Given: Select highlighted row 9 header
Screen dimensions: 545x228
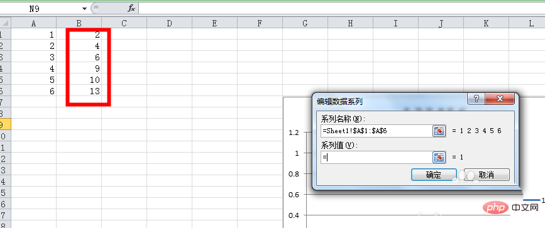Looking at the screenshot, I should pos(6,124).
